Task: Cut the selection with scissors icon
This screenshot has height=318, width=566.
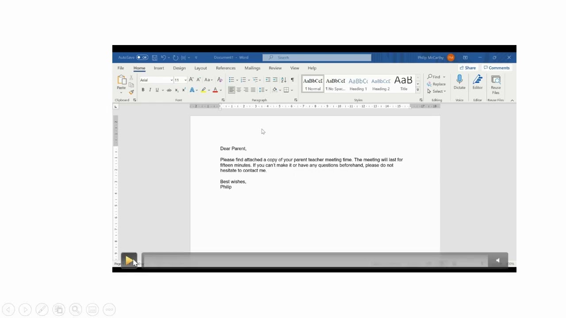Action: coord(131,78)
